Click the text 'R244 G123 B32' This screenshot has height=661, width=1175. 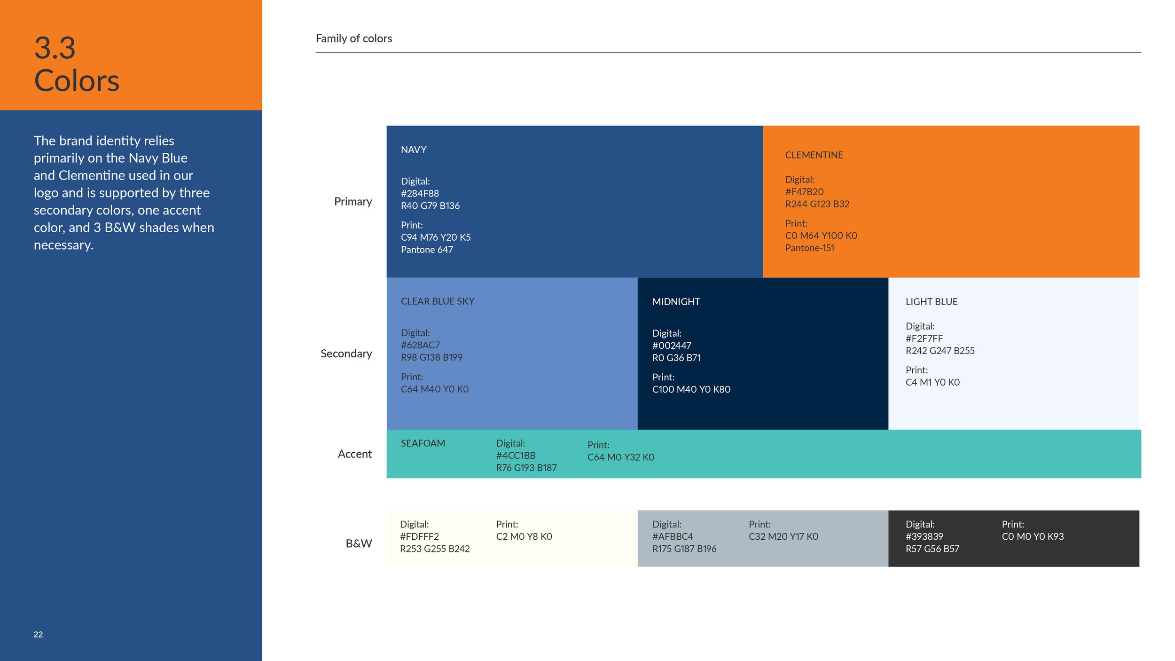coord(817,204)
